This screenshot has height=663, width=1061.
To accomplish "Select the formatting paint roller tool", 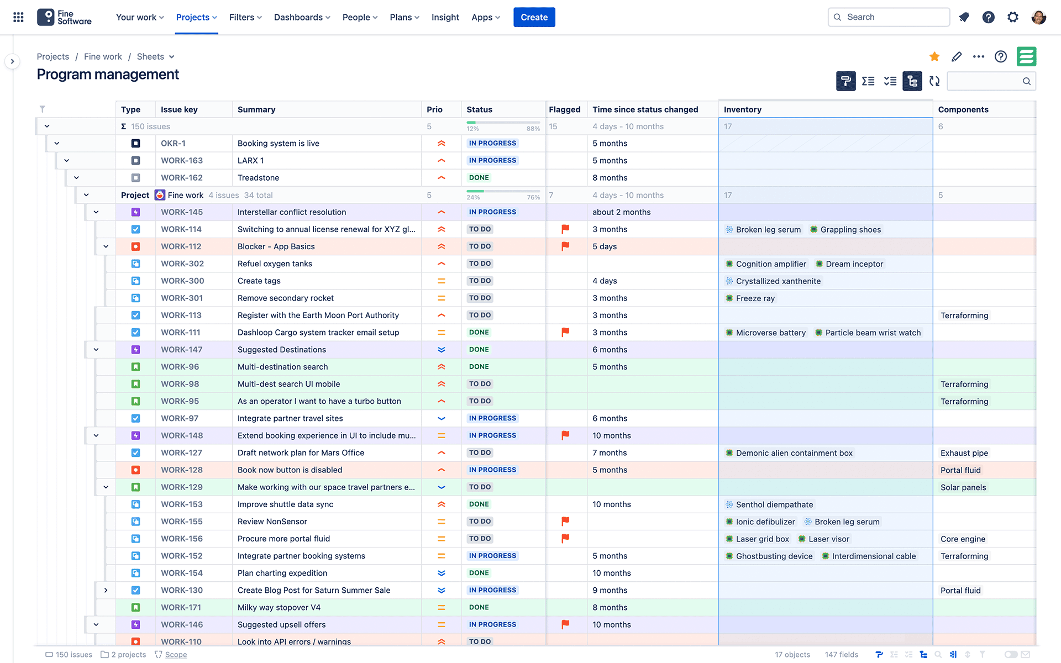I will click(x=845, y=81).
